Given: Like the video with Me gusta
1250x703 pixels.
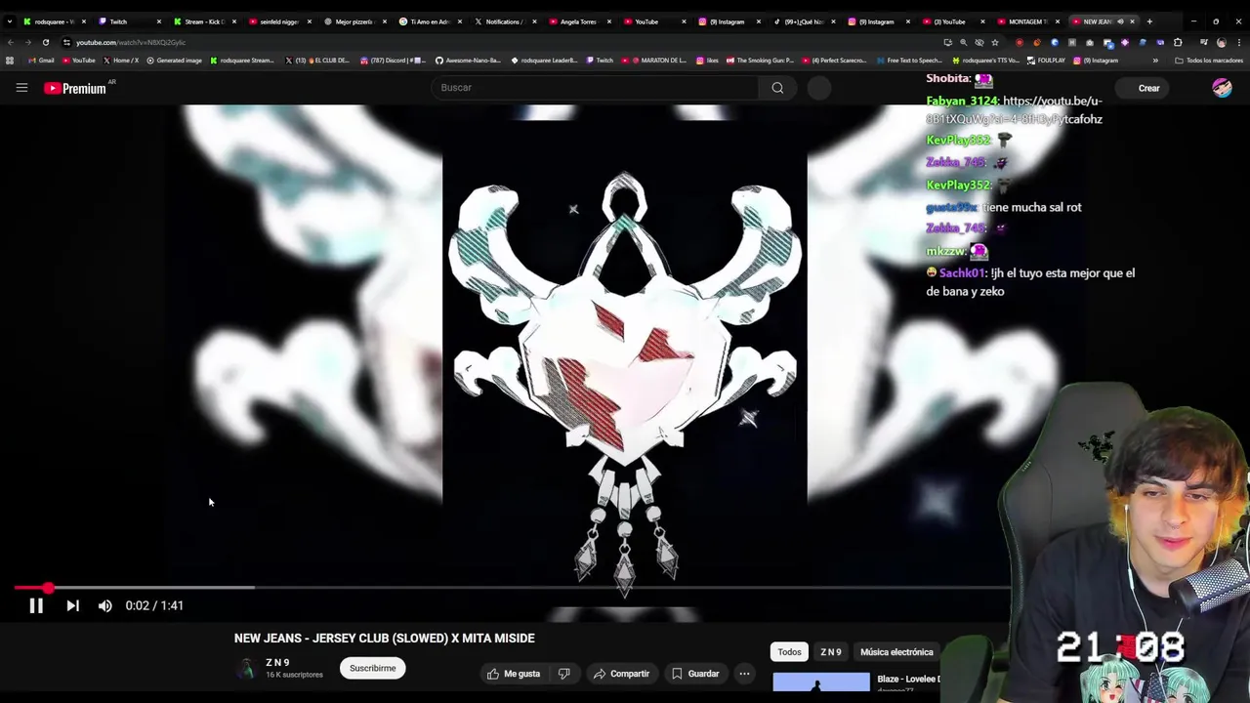Looking at the screenshot, I should pos(514,674).
